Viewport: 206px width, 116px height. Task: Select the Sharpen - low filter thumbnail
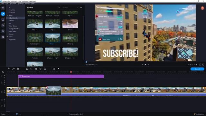pos(70,52)
